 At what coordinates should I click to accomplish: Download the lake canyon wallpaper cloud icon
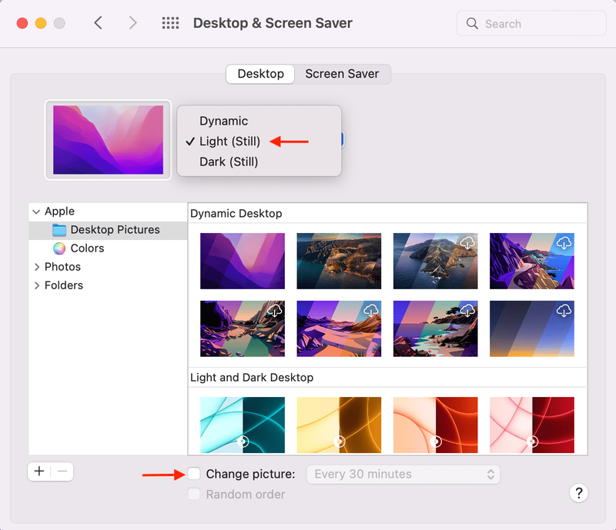click(x=275, y=311)
